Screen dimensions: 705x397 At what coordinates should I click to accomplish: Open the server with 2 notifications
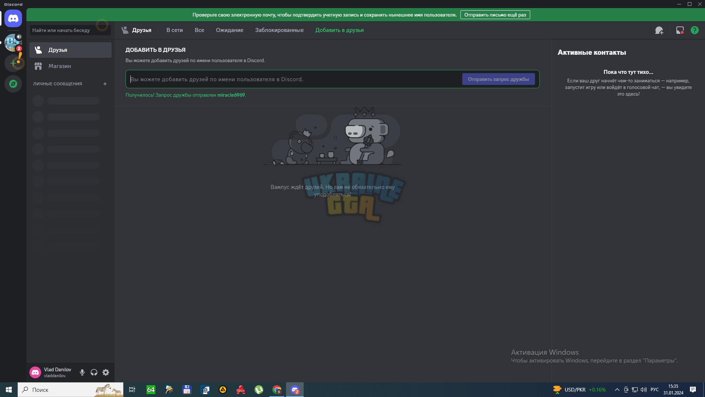pyautogui.click(x=13, y=42)
